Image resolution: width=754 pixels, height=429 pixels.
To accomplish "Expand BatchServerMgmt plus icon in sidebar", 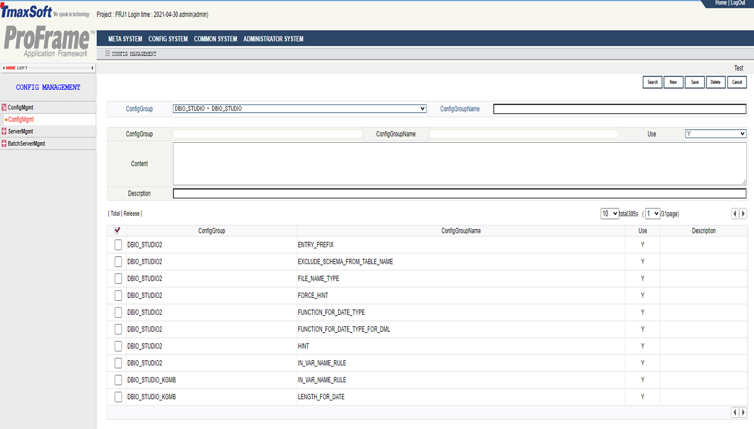I will click(4, 143).
